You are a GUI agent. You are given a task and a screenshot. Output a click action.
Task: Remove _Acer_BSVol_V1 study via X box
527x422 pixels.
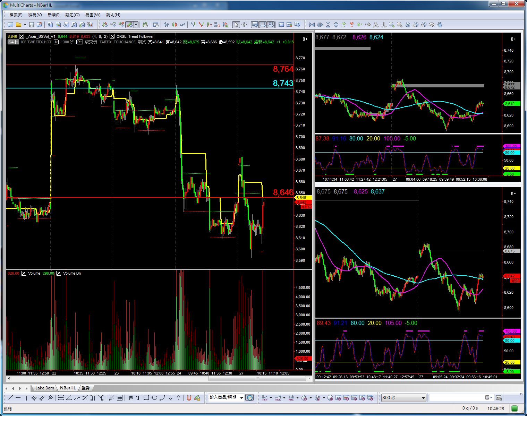[22, 36]
